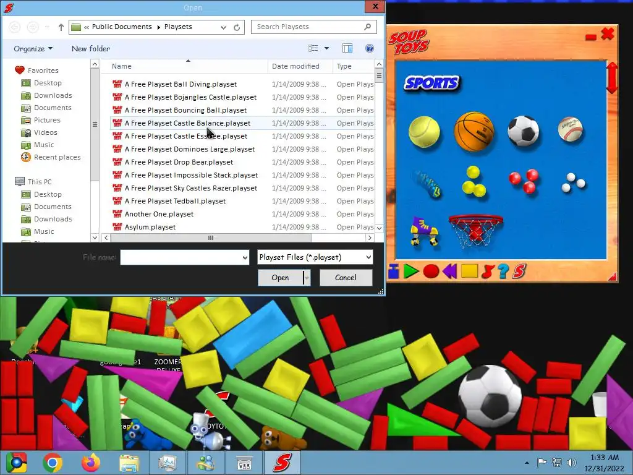Image resolution: width=633 pixels, height=475 pixels.
Task: Open the Organize menu
Action: pos(33,49)
